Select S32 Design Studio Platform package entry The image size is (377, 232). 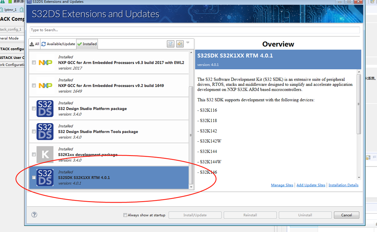109,108
